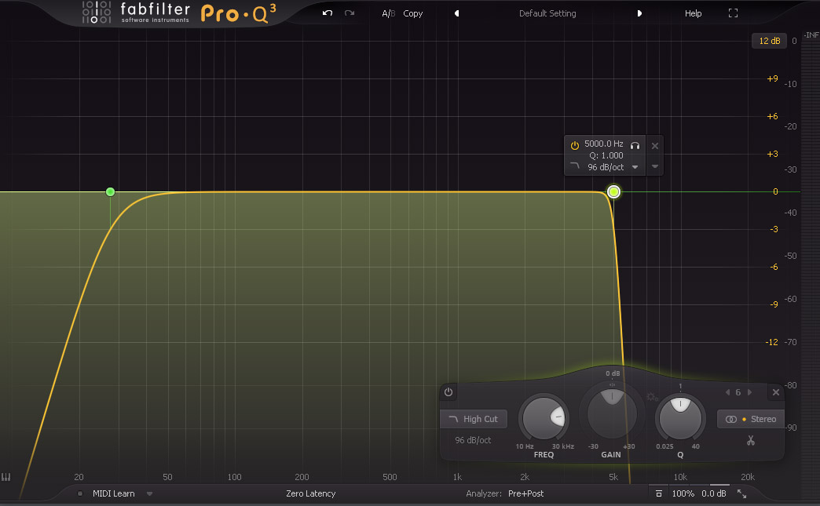Show the piano keyboard display
Screen dimensions: 820x506
pyautogui.click(x=5, y=477)
